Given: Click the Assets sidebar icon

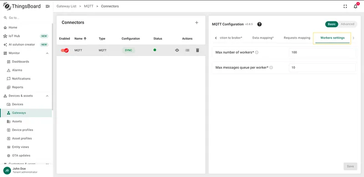Looking at the screenshot, I should [9, 121].
